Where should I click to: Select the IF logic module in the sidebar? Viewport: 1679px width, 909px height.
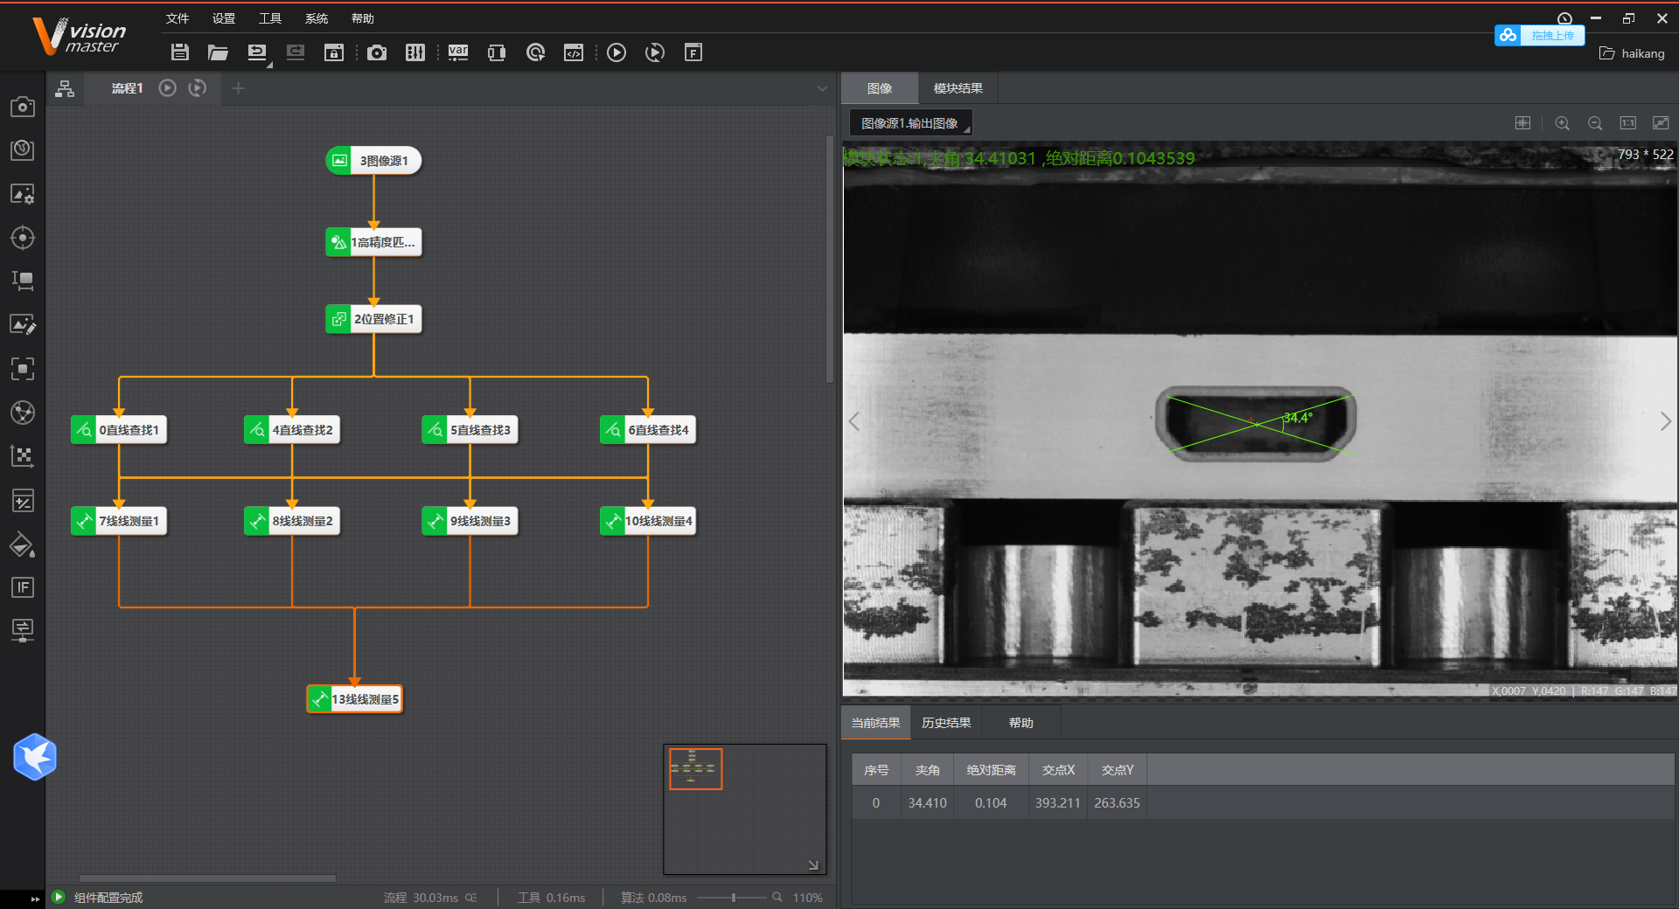(x=23, y=587)
